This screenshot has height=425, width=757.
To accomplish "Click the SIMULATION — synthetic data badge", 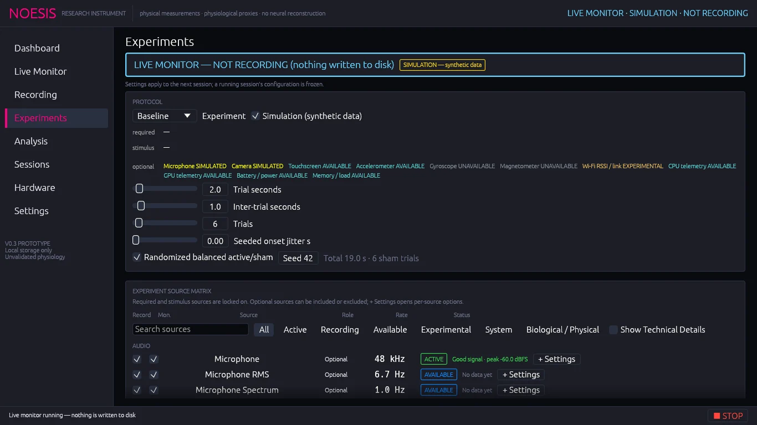I will 442,65.
